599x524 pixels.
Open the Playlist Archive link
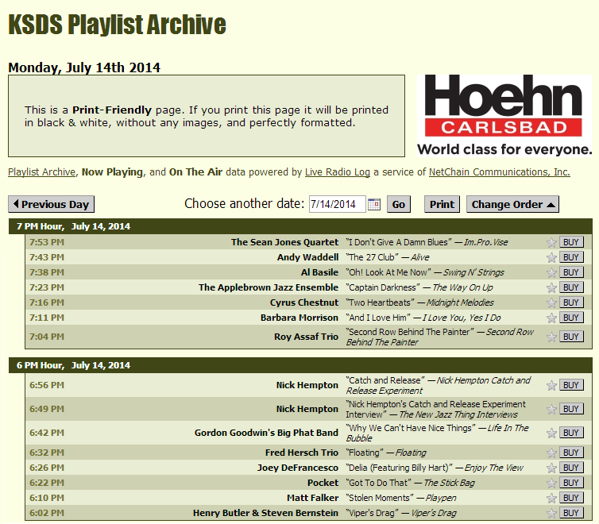[x=42, y=172]
